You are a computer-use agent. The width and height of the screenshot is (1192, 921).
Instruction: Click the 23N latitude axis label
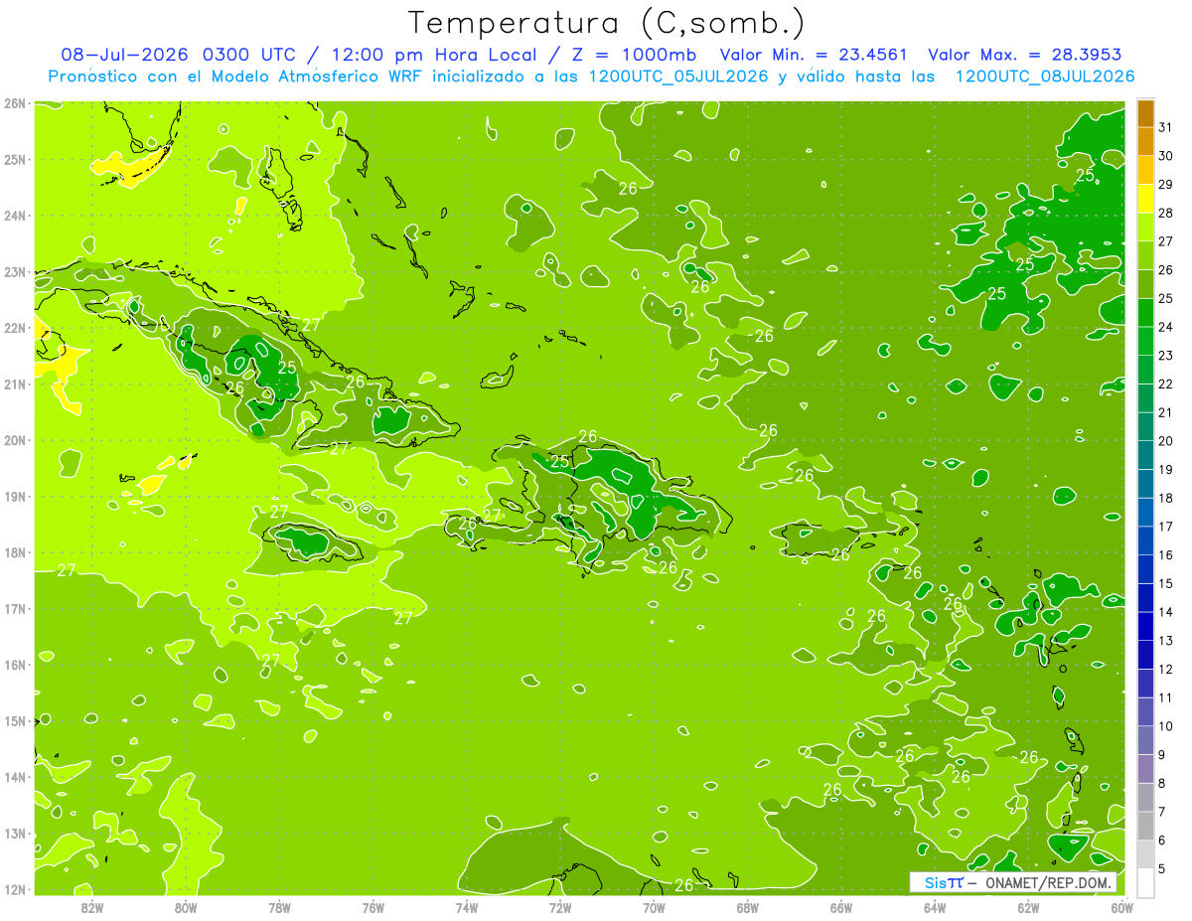click(15, 271)
